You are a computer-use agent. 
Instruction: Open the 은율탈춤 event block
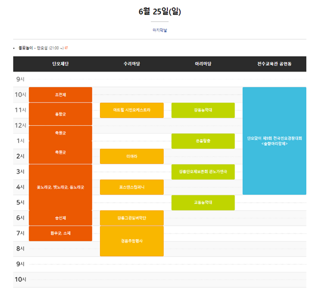[203, 141]
